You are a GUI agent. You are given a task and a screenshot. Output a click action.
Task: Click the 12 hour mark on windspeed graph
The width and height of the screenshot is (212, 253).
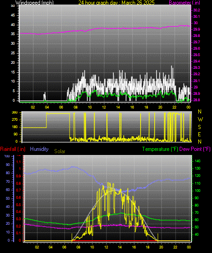click(x=104, y=107)
